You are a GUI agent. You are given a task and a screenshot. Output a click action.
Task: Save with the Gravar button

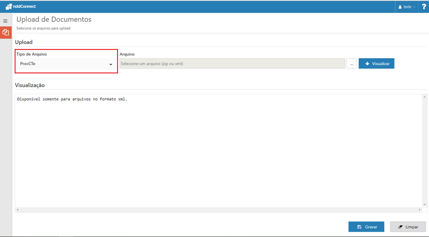click(x=366, y=227)
